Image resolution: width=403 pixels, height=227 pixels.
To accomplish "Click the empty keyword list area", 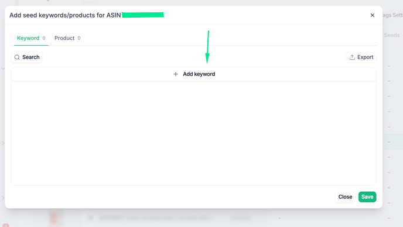I will click(194, 133).
